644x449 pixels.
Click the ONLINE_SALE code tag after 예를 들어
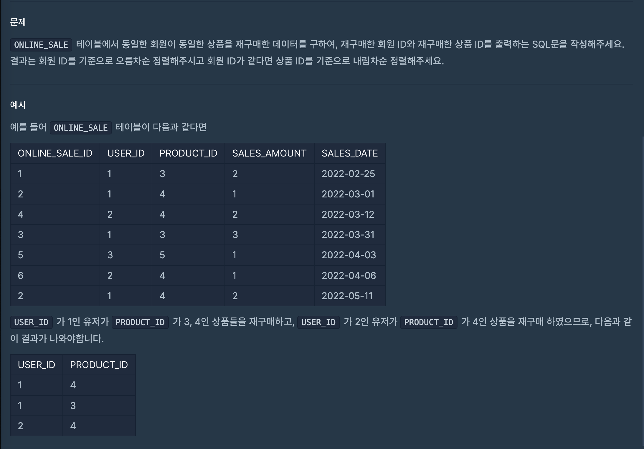pos(81,128)
